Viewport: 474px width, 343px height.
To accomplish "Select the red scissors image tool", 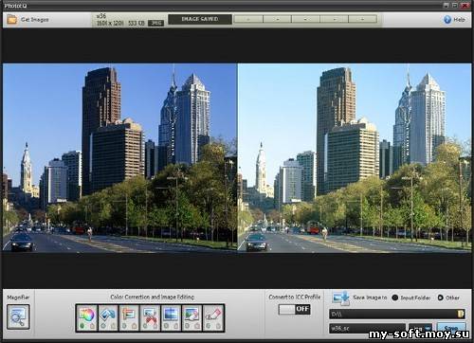I will [x=150, y=318].
